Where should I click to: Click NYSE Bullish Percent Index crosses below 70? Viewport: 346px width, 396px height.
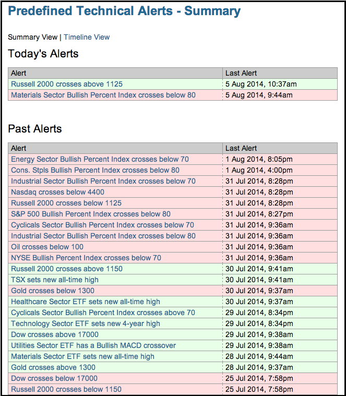pos(86,258)
